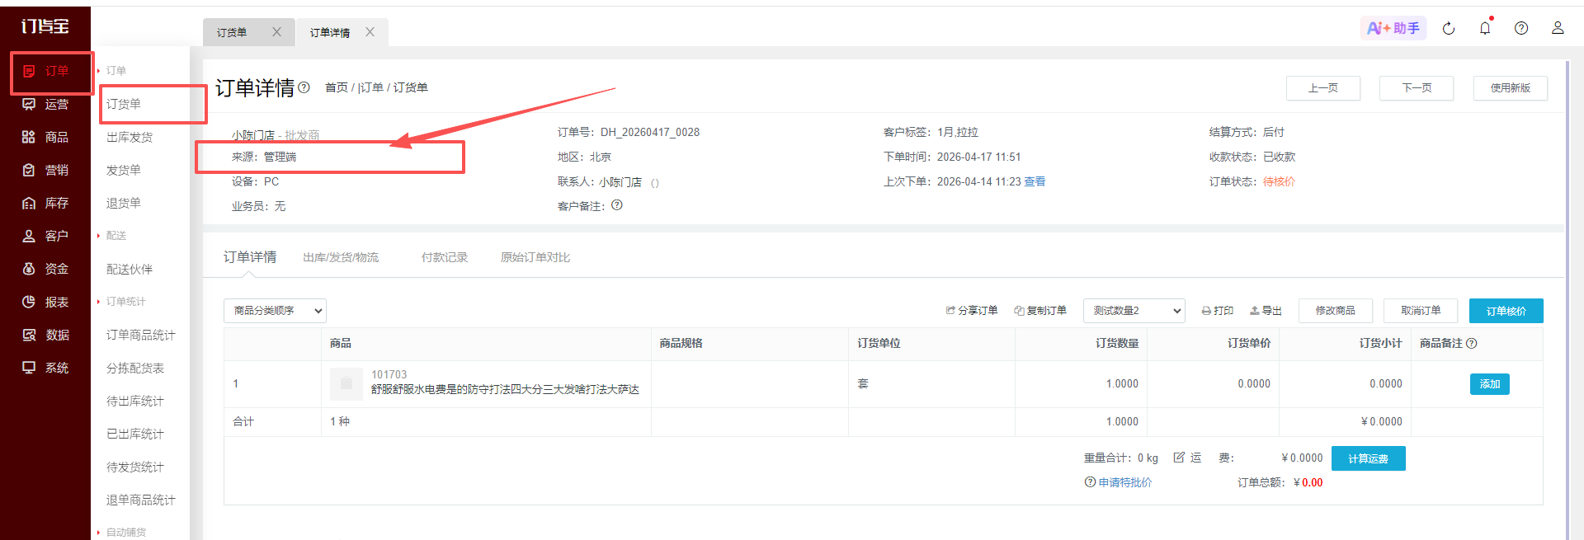Viewport: 1584px width, 540px height.
Task: Click the AI+助手 assistant button
Action: 1393,28
